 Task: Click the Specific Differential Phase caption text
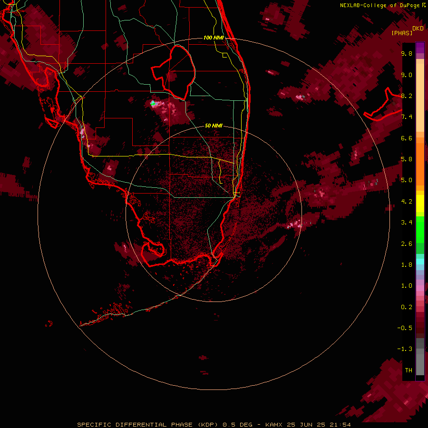click(214, 425)
